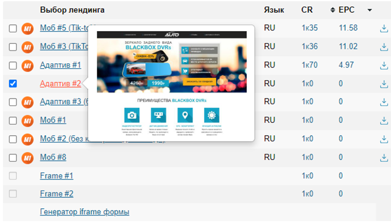
Task: Download the Адаптив #1 landing
Action: click(x=384, y=66)
